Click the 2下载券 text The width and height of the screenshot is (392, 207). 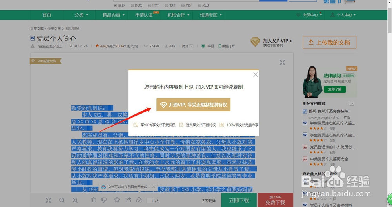[x=209, y=200]
